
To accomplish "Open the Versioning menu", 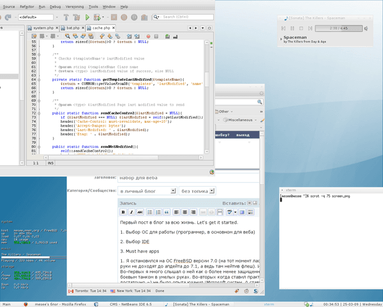I will coord(75,6).
